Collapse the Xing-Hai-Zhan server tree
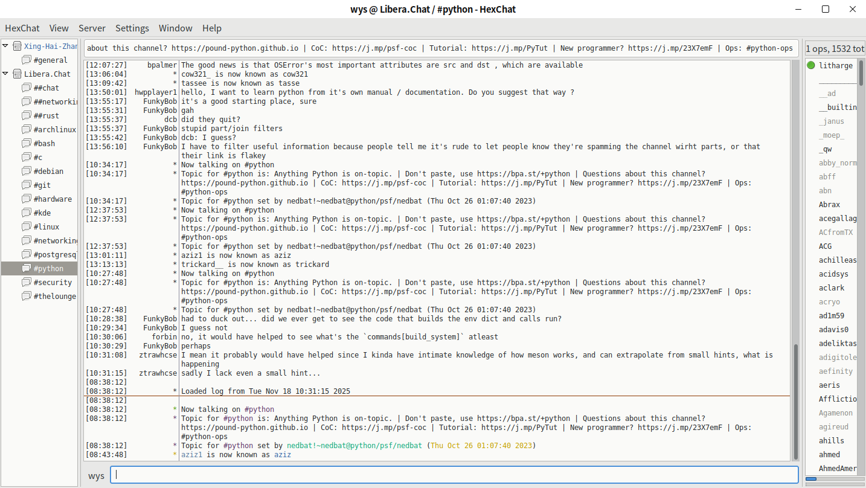This screenshot has width=866, height=488. coord(5,46)
